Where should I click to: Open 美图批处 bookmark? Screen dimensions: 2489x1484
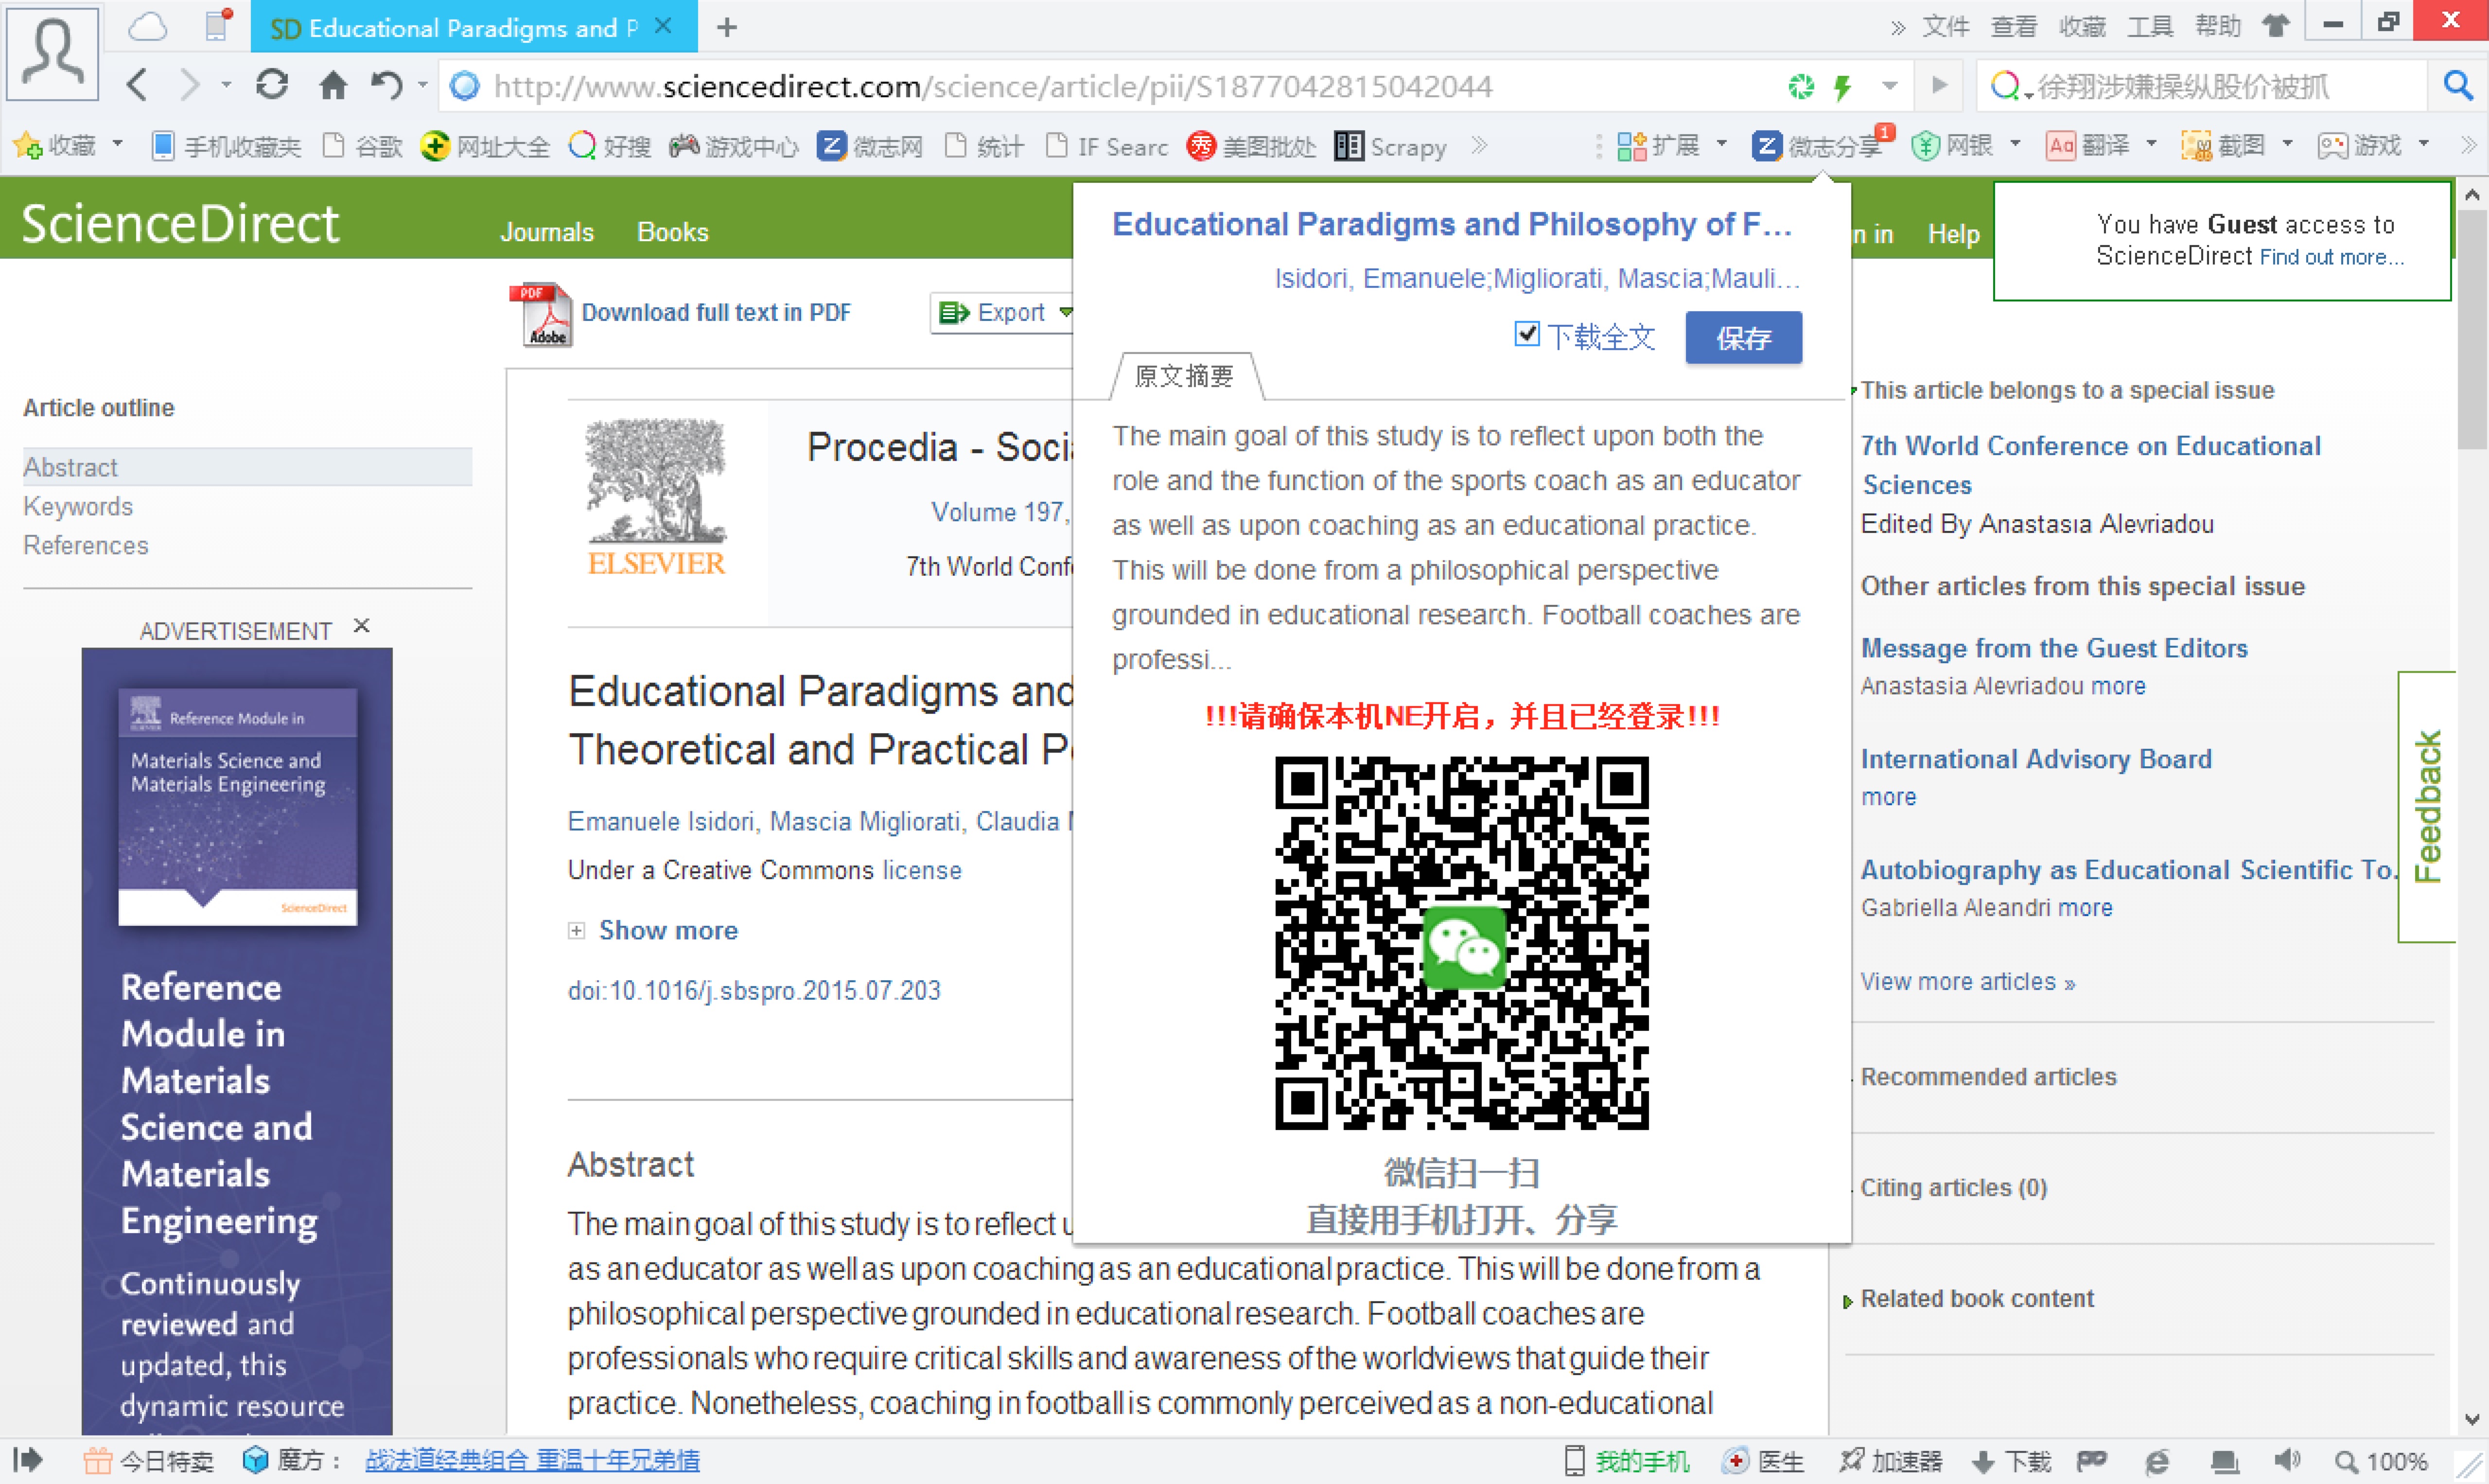point(1251,147)
